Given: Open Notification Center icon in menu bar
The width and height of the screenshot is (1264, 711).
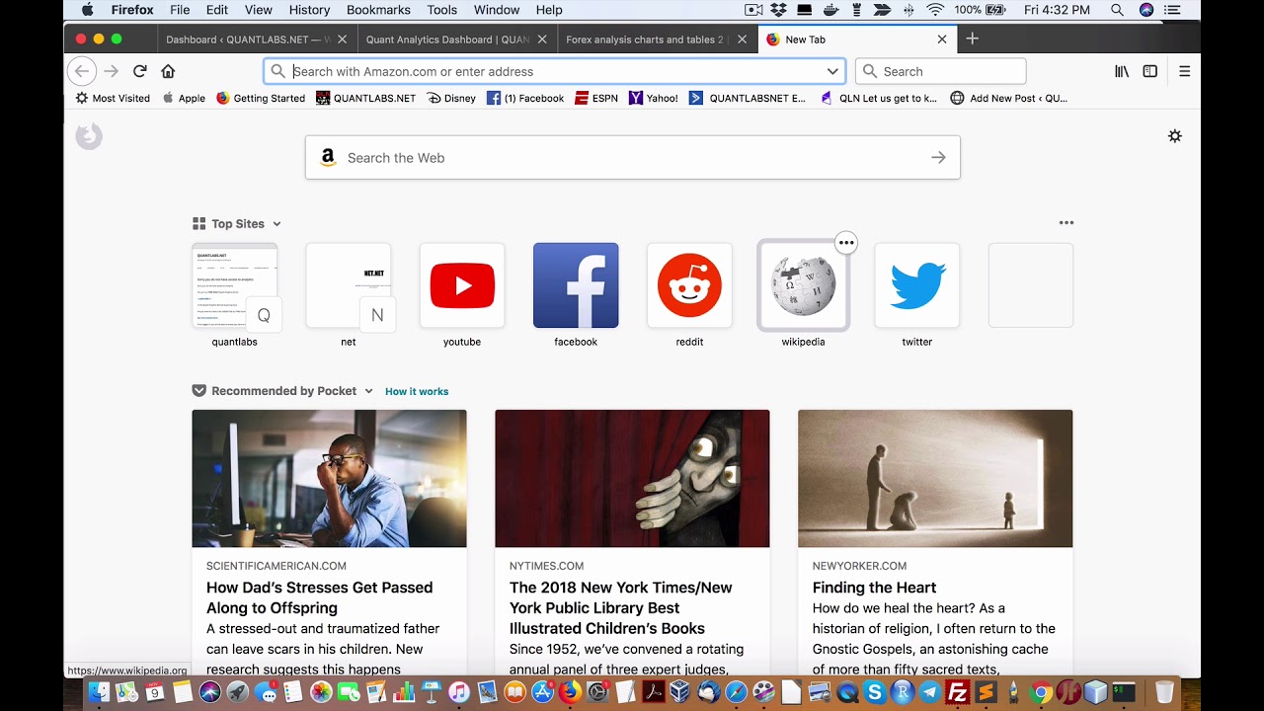Looking at the screenshot, I should click(x=1173, y=10).
